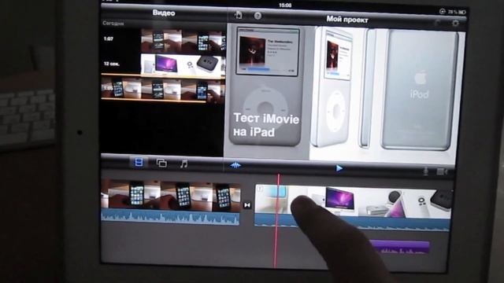Open camera to record video
Screen dimensions: 504x283
pyautogui.click(x=442, y=172)
